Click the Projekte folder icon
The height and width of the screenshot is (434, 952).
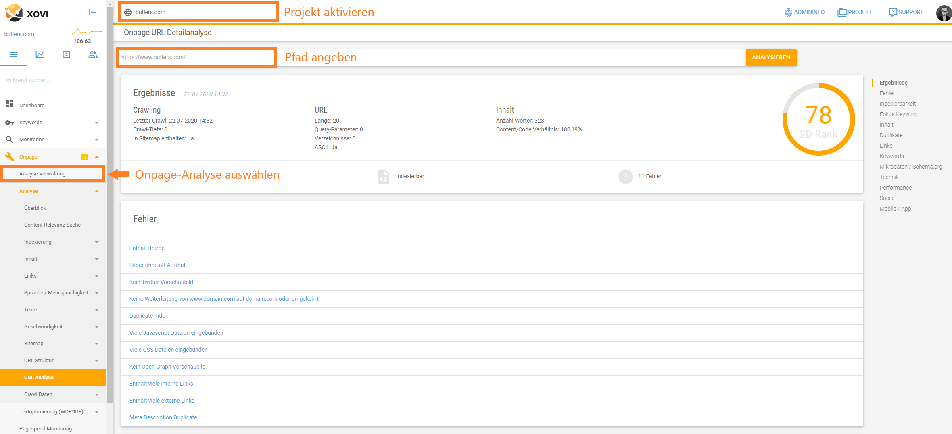[x=842, y=13]
